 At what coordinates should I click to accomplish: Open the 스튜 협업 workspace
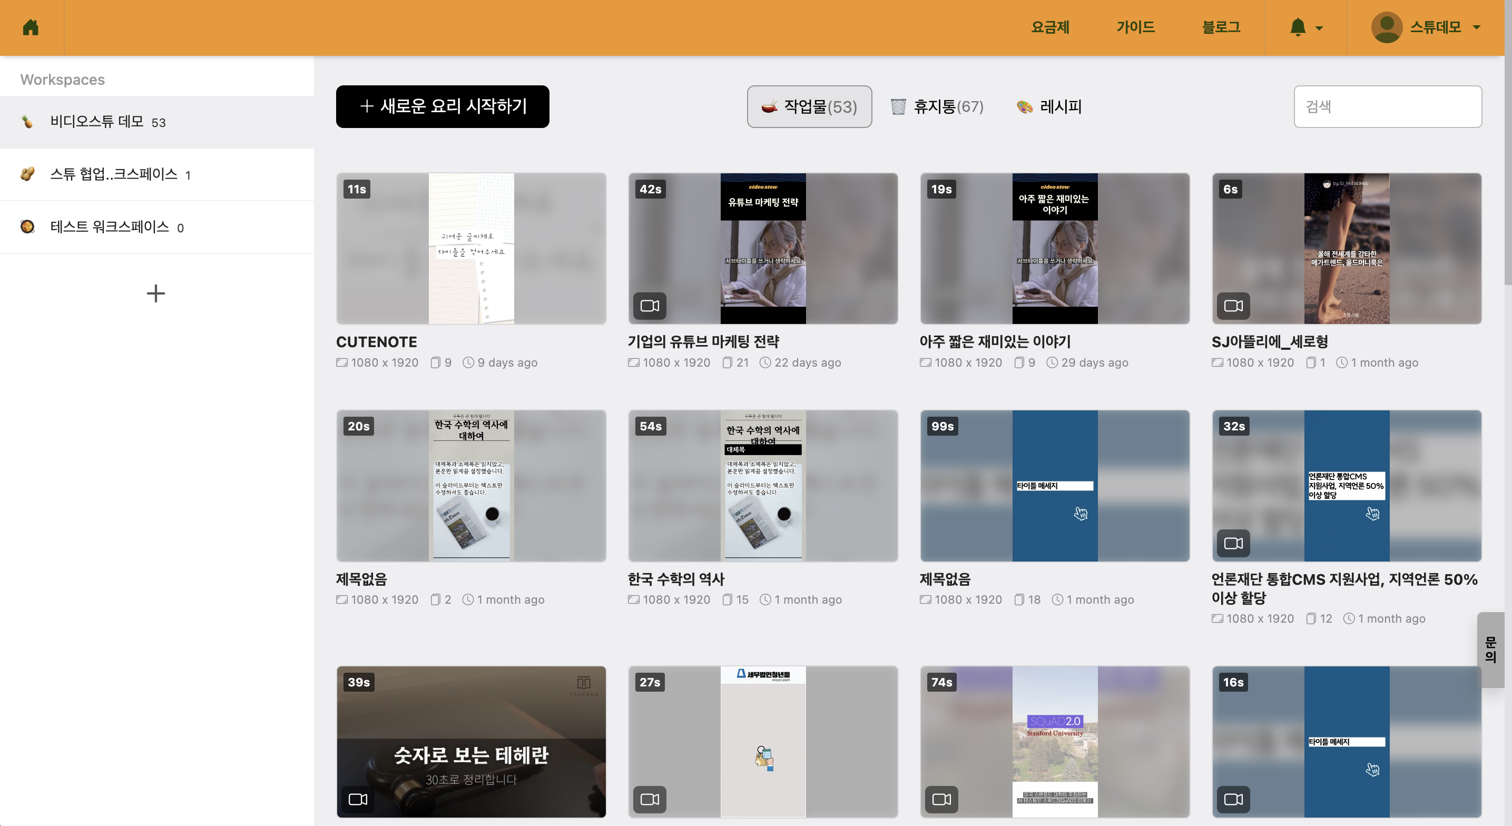coord(114,174)
